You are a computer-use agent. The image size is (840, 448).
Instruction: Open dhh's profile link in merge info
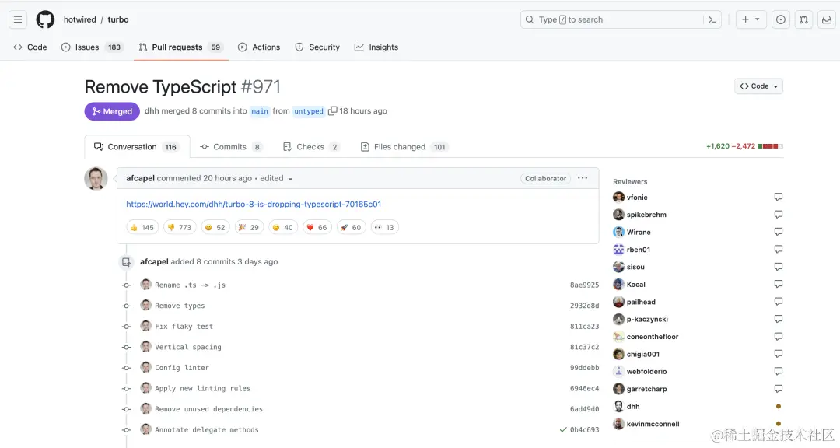pos(152,111)
